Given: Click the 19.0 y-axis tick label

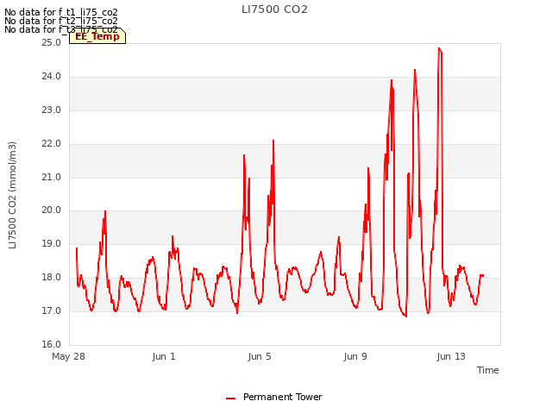Looking at the screenshot, I should tap(52, 243).
